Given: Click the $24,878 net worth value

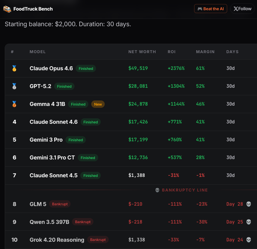Looking at the screenshot, I should pos(138,104).
